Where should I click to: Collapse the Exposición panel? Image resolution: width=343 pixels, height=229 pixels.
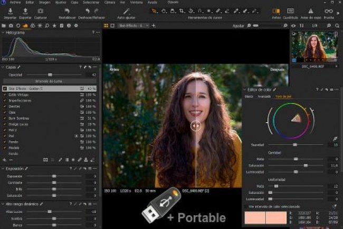(3, 169)
